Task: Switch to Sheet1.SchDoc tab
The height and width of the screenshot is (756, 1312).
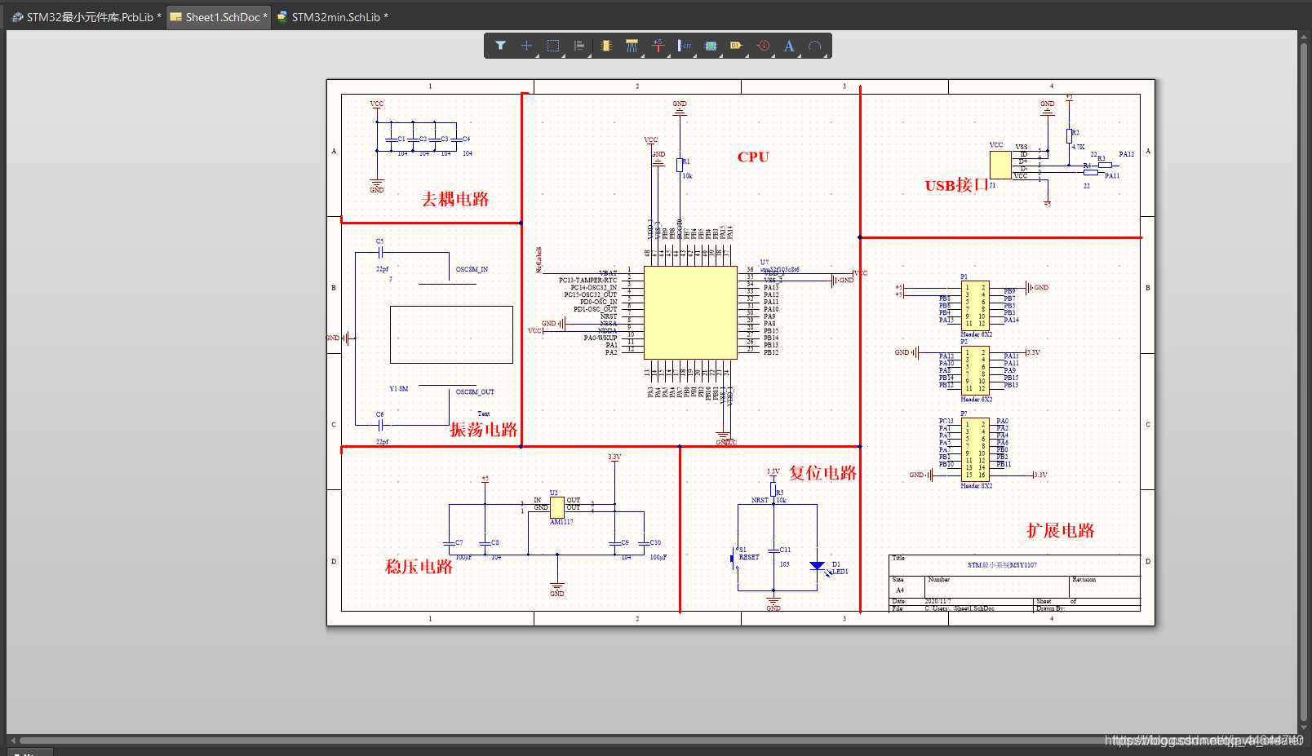Action: pos(219,17)
